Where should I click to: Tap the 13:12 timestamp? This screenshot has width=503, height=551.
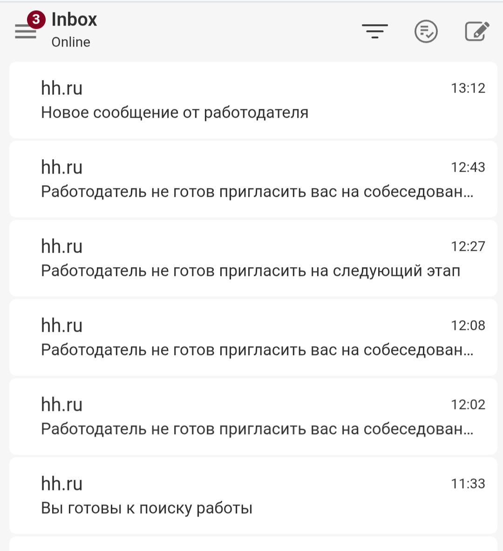468,88
